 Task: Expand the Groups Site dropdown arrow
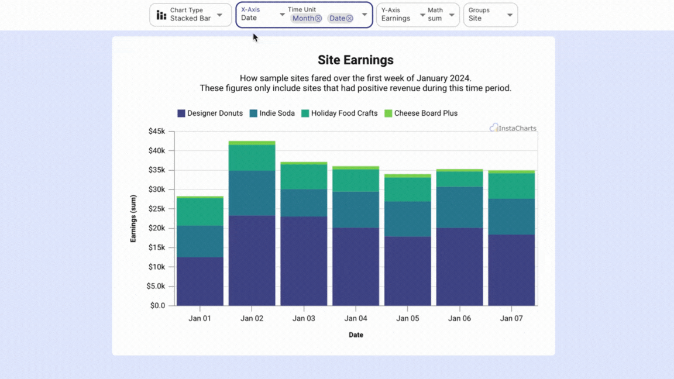[x=510, y=15]
